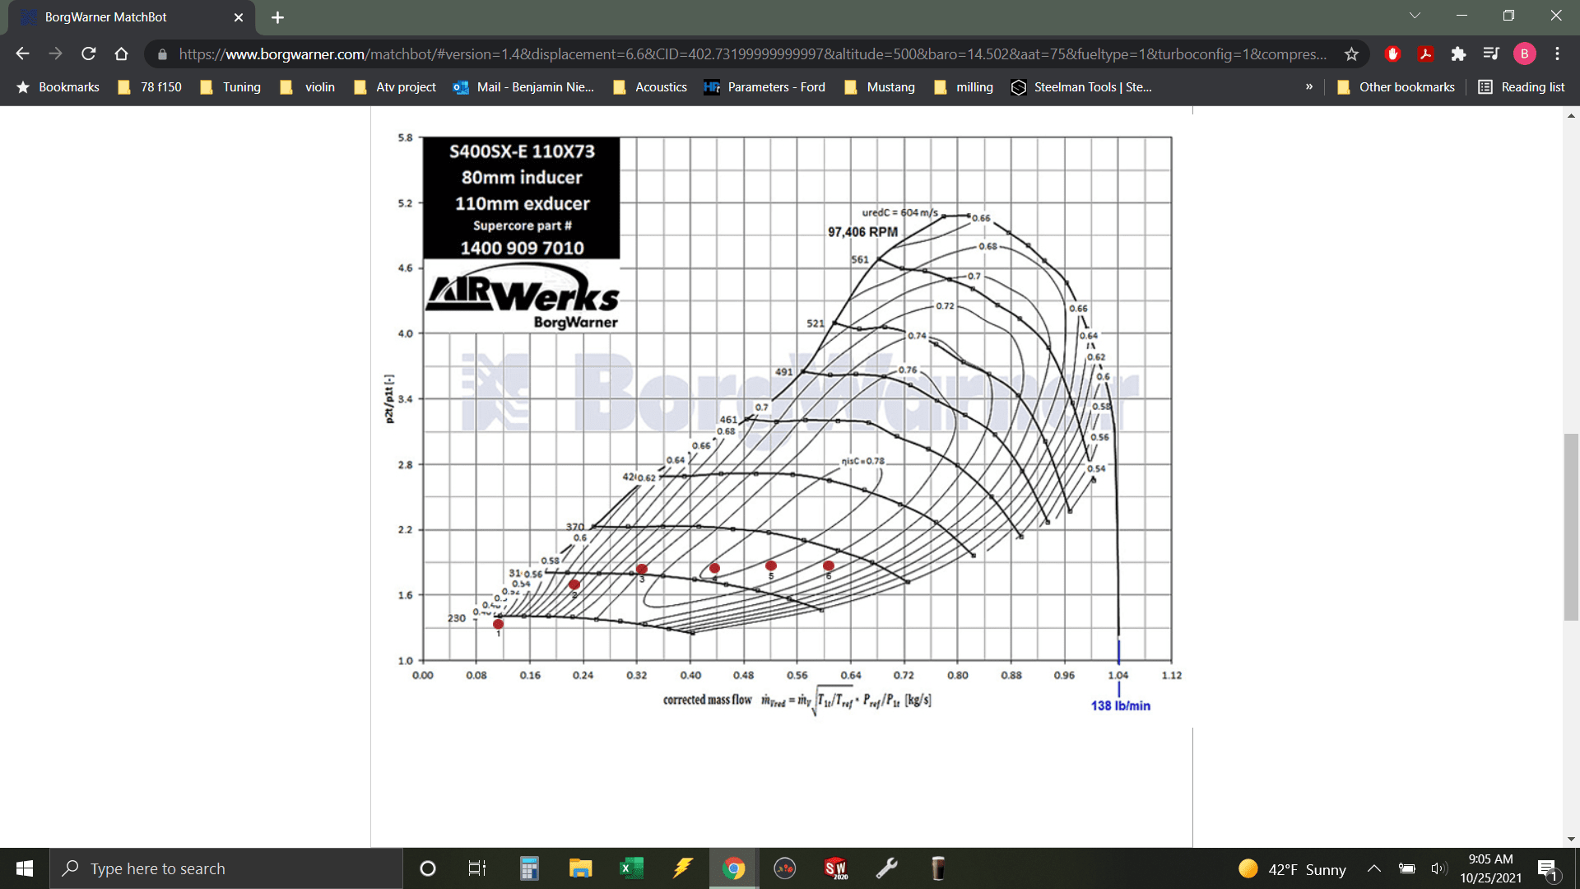Open the Mustang bookmark folder
This screenshot has width=1580, height=889.
[x=880, y=87]
